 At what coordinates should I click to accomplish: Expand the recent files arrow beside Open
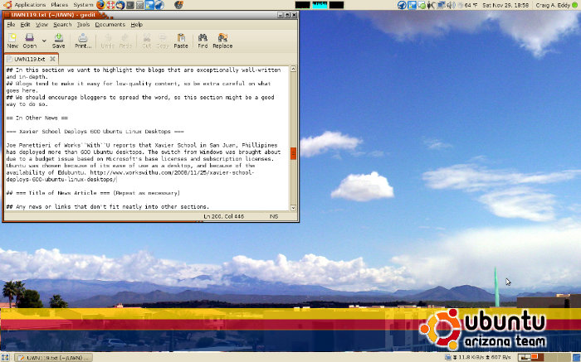point(43,41)
